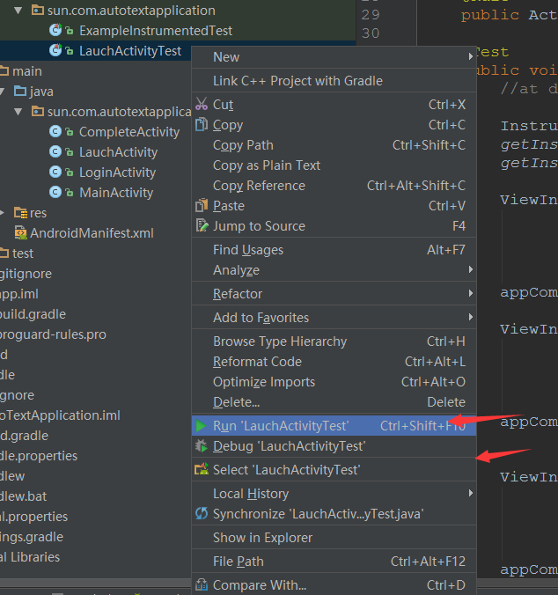Select the app.iml file
The width and height of the screenshot is (558, 595).
[19, 294]
